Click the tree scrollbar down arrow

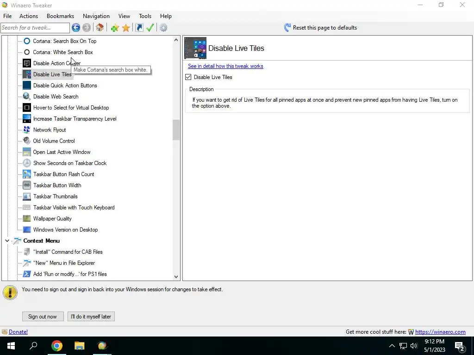[176, 276]
